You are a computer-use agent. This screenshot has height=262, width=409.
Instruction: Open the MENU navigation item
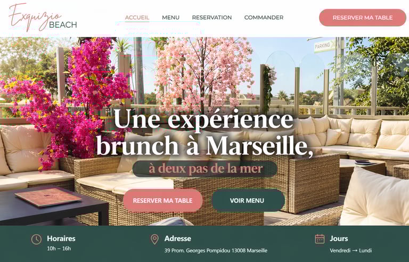[170, 18]
